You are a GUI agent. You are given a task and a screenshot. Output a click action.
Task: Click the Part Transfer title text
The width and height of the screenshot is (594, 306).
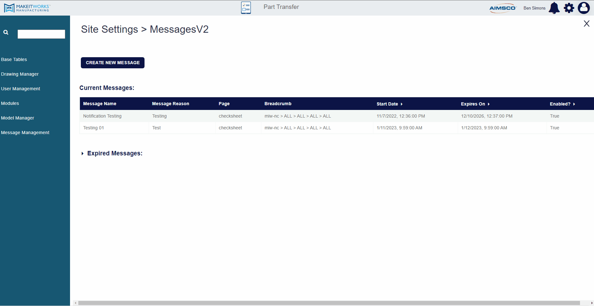pyautogui.click(x=281, y=7)
